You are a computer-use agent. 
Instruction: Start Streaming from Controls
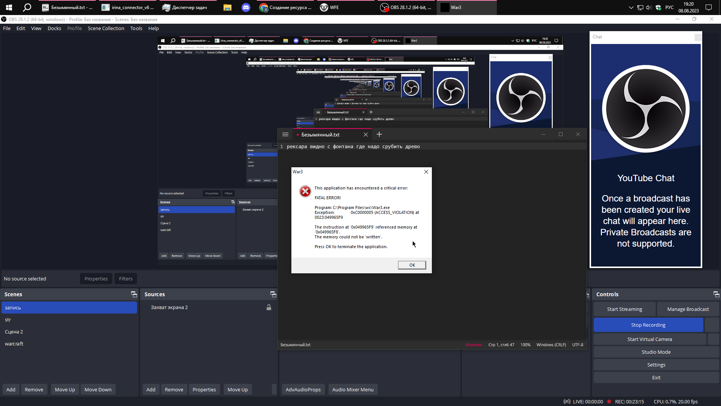pos(624,309)
